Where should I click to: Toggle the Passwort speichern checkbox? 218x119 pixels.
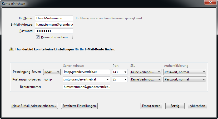pyautogui.click(x=38, y=37)
